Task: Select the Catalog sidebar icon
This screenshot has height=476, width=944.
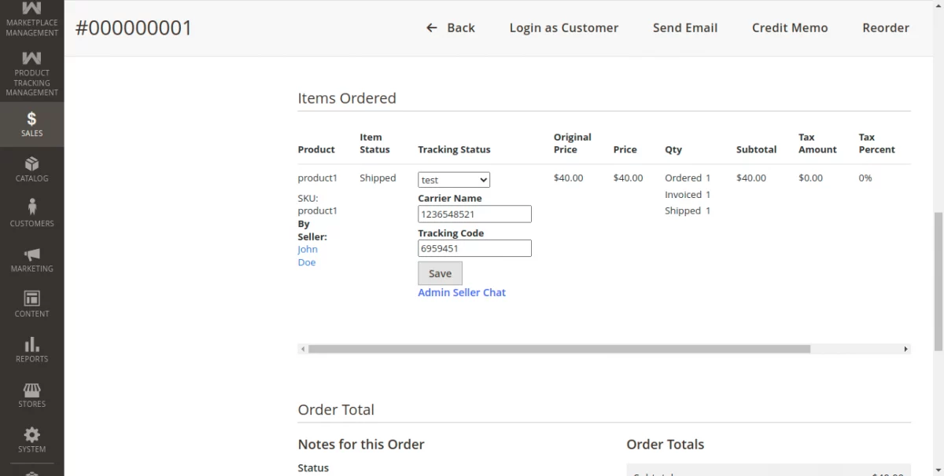Action: [x=31, y=169]
